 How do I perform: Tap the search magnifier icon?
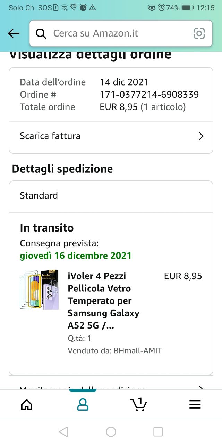(41, 33)
